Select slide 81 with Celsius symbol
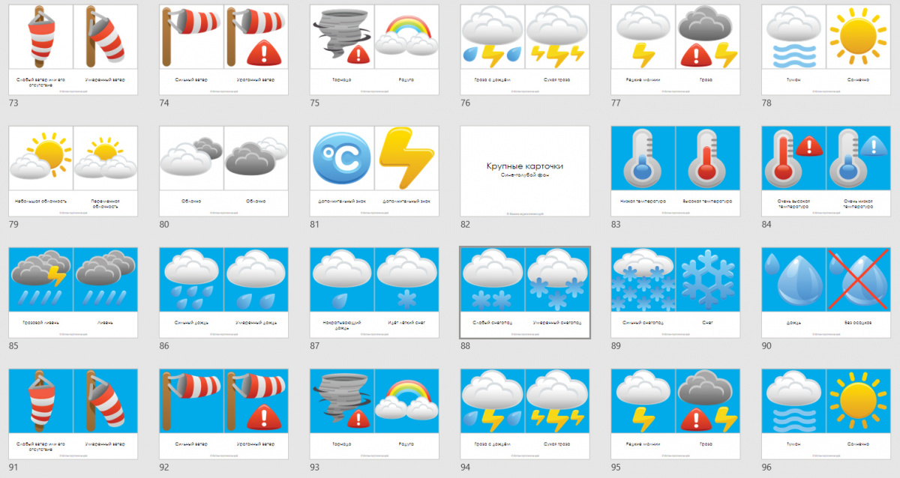 click(374, 171)
